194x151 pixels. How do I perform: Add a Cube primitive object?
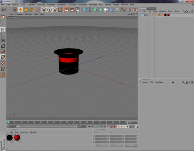(84, 10)
